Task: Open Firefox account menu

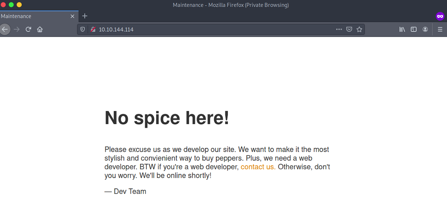Action: tap(425, 29)
